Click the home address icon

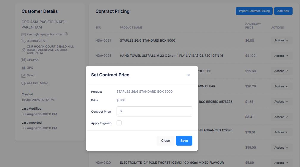(23, 50)
